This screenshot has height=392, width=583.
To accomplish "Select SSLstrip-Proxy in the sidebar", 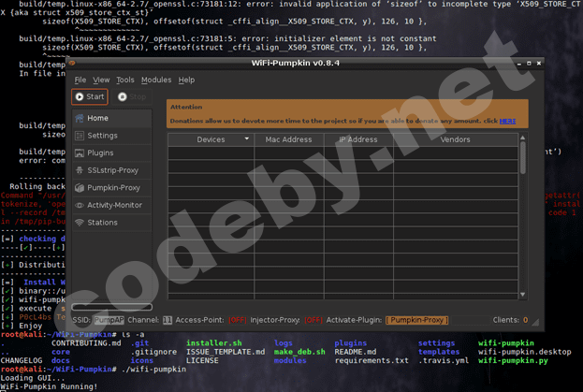I will [111, 170].
